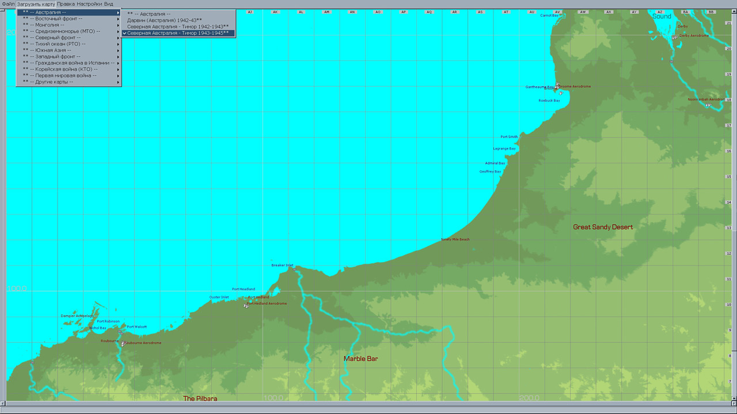Click The Pilbara region label
This screenshot has height=414, width=737.
(x=200, y=398)
